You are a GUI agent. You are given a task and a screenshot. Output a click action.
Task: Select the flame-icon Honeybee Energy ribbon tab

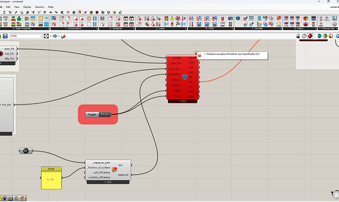(x=80, y=12)
